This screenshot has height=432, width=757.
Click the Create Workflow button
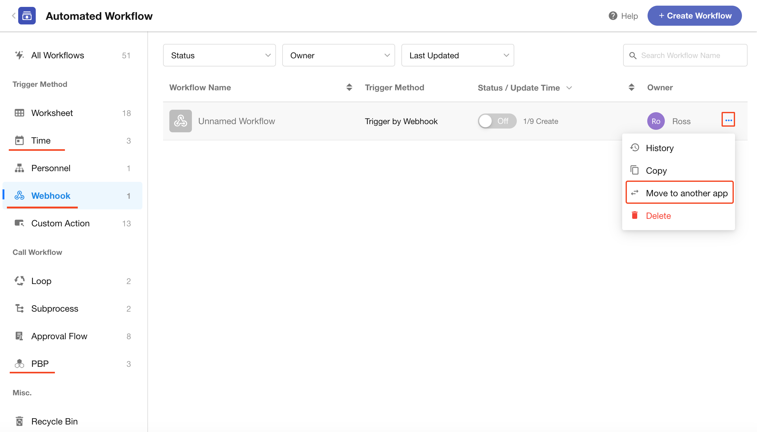click(694, 16)
